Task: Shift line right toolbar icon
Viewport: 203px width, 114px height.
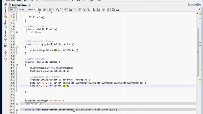Action: 98,9
